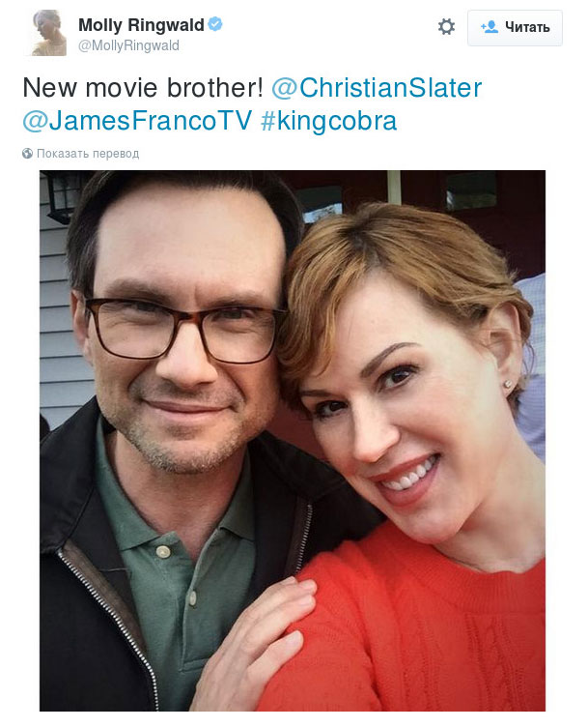Click the #kingcobra hashtag

click(328, 121)
